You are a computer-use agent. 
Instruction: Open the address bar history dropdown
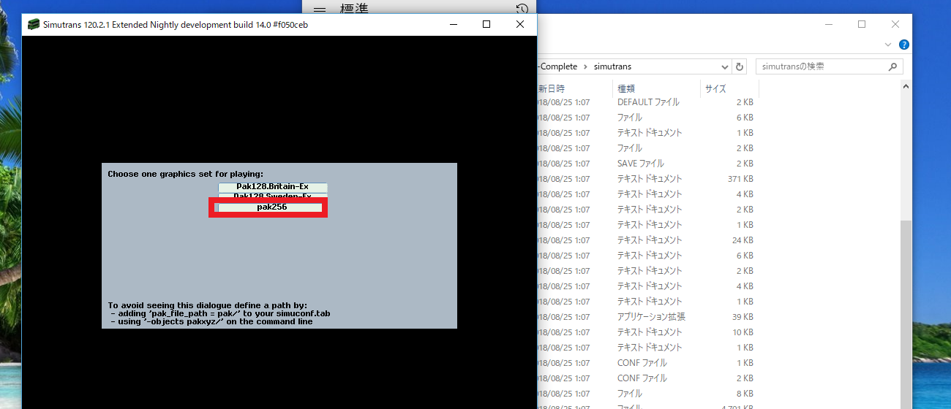[725, 66]
